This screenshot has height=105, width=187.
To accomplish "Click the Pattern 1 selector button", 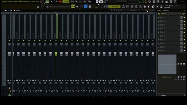I will tap(115, 6).
